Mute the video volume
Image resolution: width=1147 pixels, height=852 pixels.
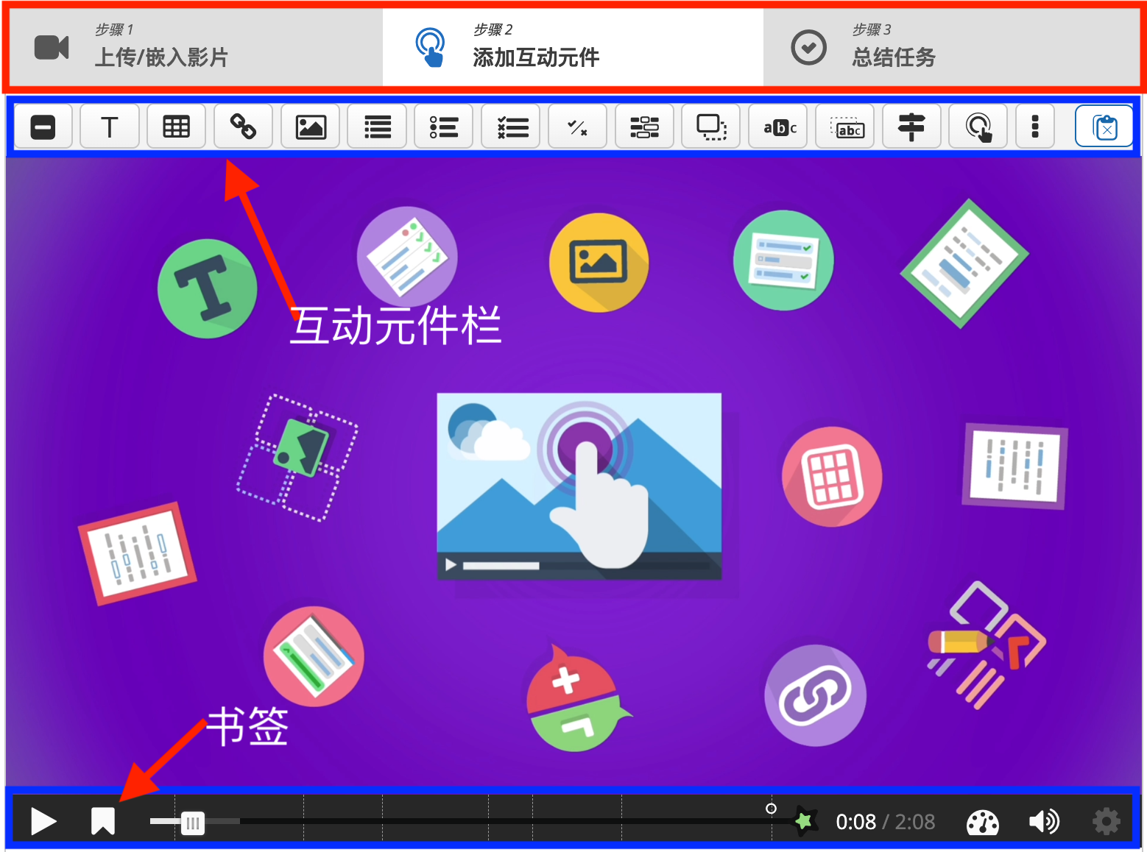(1044, 822)
